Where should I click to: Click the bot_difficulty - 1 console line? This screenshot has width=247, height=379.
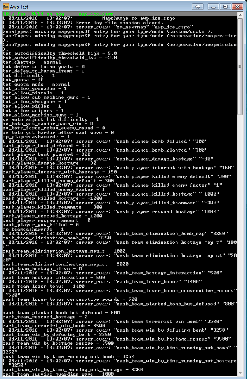pyautogui.click(x=29, y=75)
